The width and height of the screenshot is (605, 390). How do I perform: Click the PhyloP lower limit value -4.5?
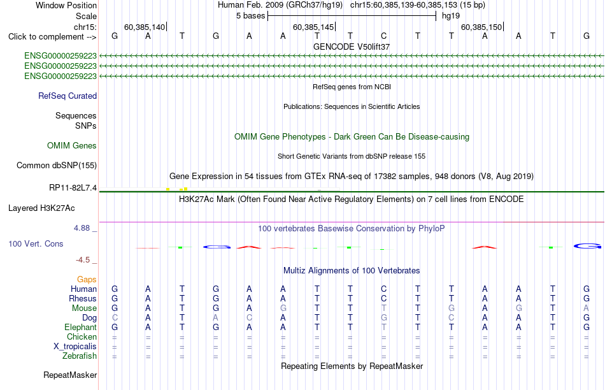[83, 260]
